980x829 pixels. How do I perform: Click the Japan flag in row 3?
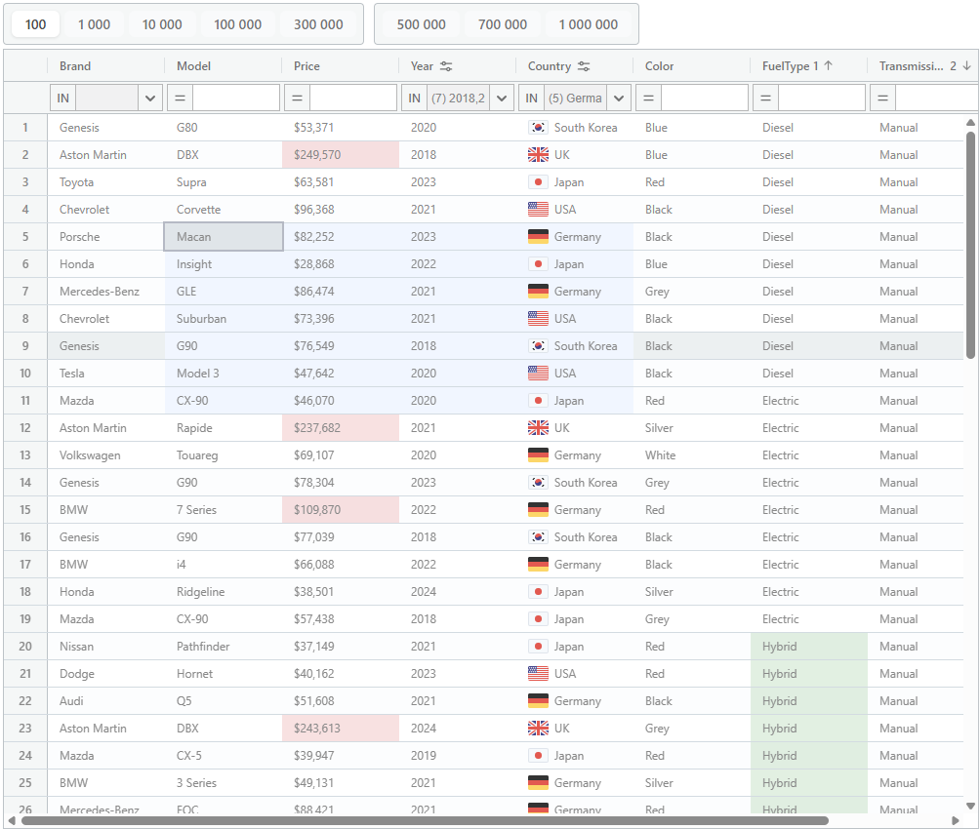pos(538,182)
